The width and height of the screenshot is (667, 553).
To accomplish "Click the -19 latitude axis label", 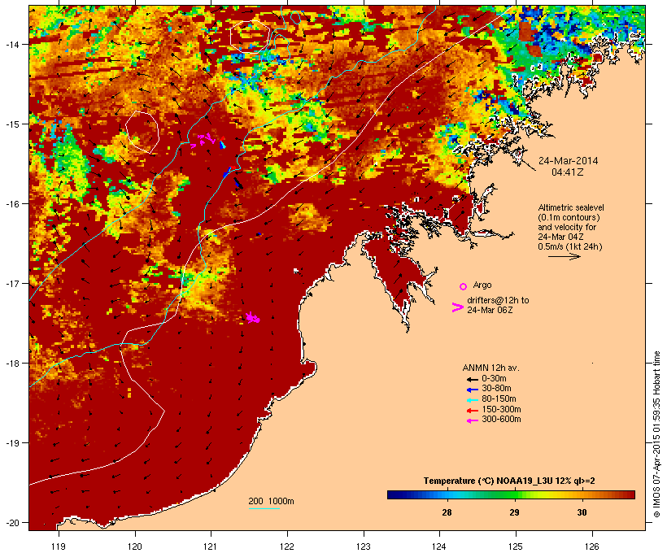I will click(x=11, y=443).
